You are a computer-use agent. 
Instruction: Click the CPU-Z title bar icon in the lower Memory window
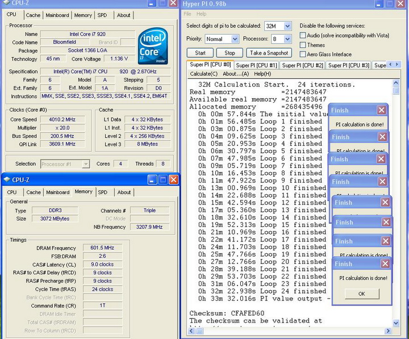coord(7,179)
